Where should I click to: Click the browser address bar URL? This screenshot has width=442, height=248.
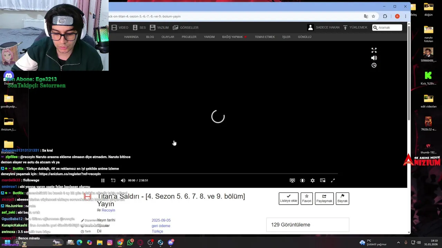tap(144, 16)
